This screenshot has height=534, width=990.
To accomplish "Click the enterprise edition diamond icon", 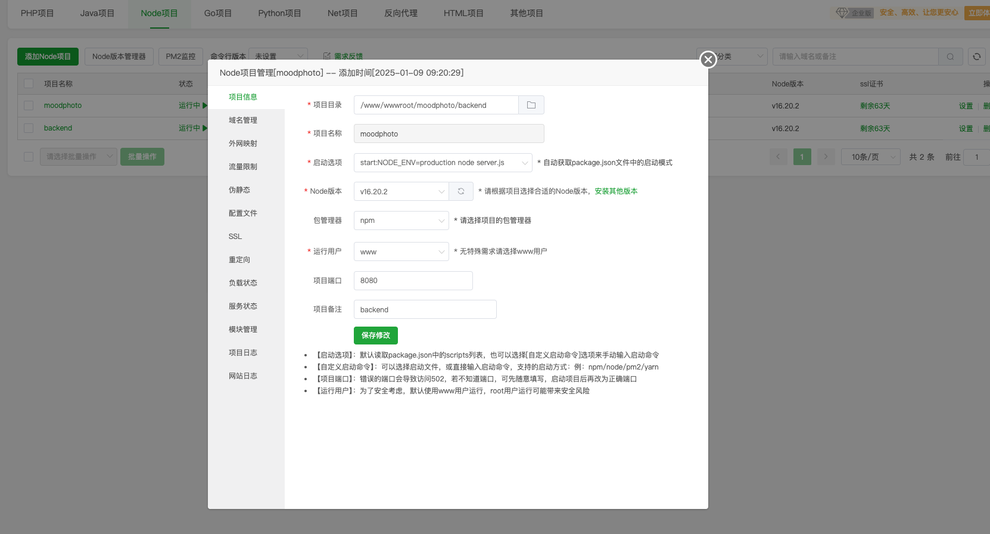I will [842, 13].
